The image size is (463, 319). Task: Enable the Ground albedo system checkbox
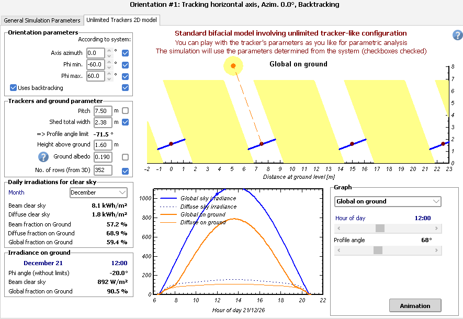(x=125, y=157)
